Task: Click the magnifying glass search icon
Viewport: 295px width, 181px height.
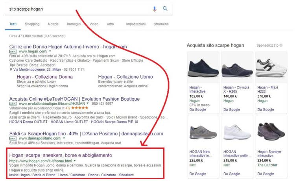Action: coord(165,9)
